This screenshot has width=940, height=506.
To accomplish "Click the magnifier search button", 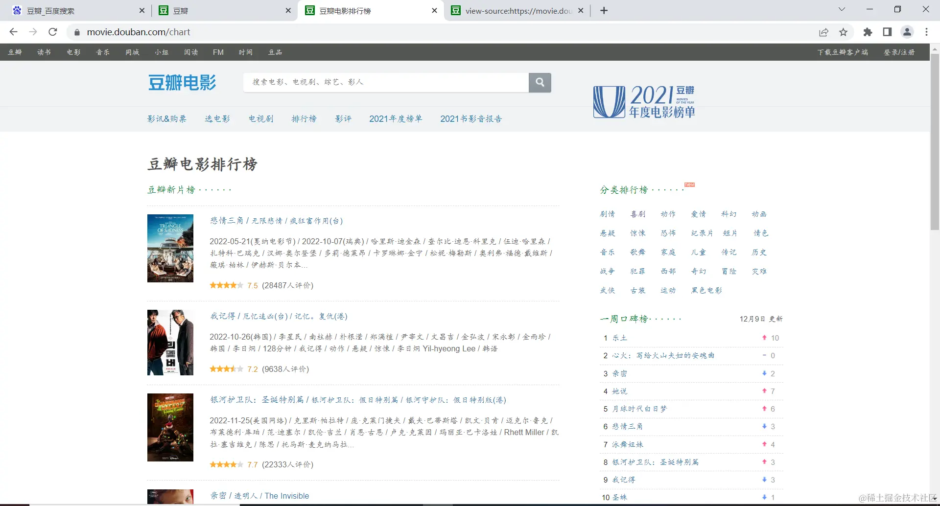I will (540, 82).
